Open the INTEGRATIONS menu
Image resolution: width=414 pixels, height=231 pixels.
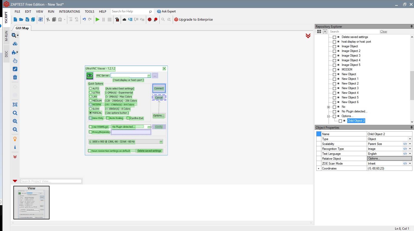pyautogui.click(x=69, y=11)
